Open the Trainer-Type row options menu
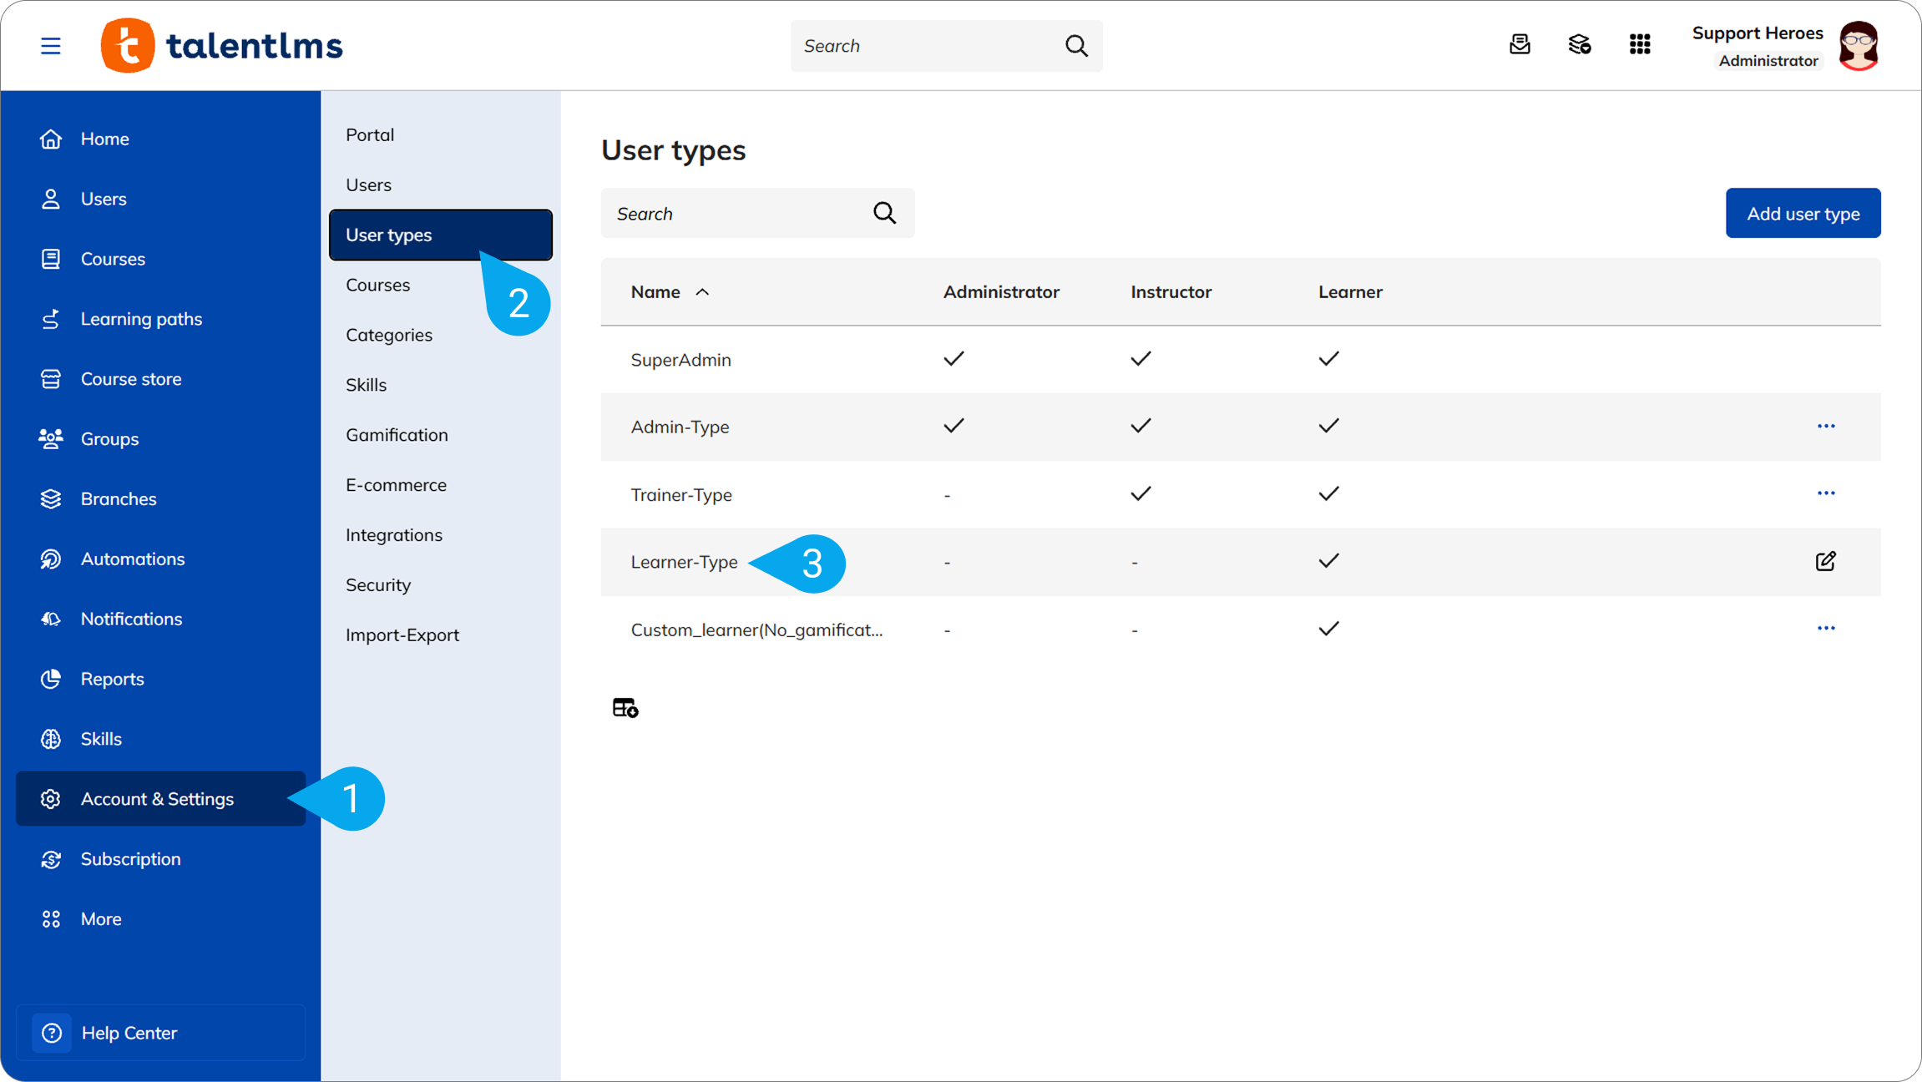Screen dimensions: 1922x1082 tap(1826, 493)
